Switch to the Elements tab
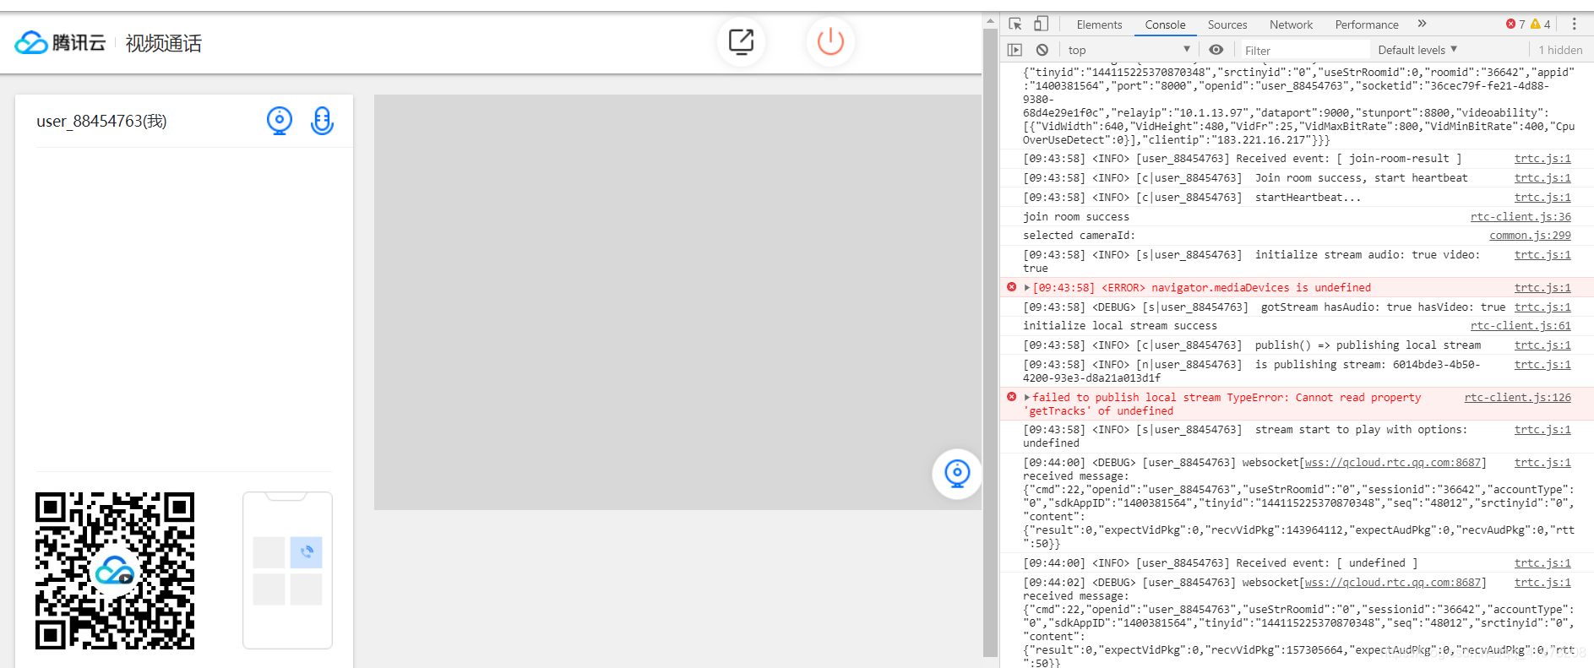 [1099, 24]
